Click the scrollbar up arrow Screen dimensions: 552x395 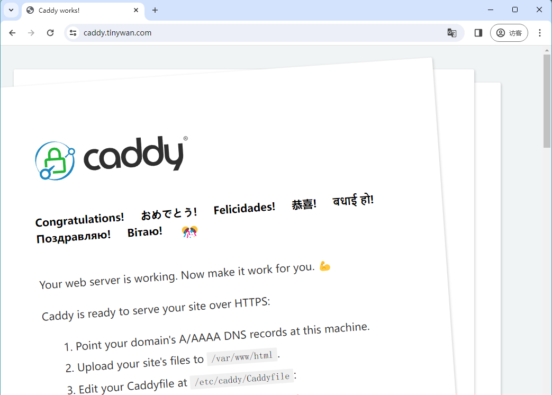point(547,50)
